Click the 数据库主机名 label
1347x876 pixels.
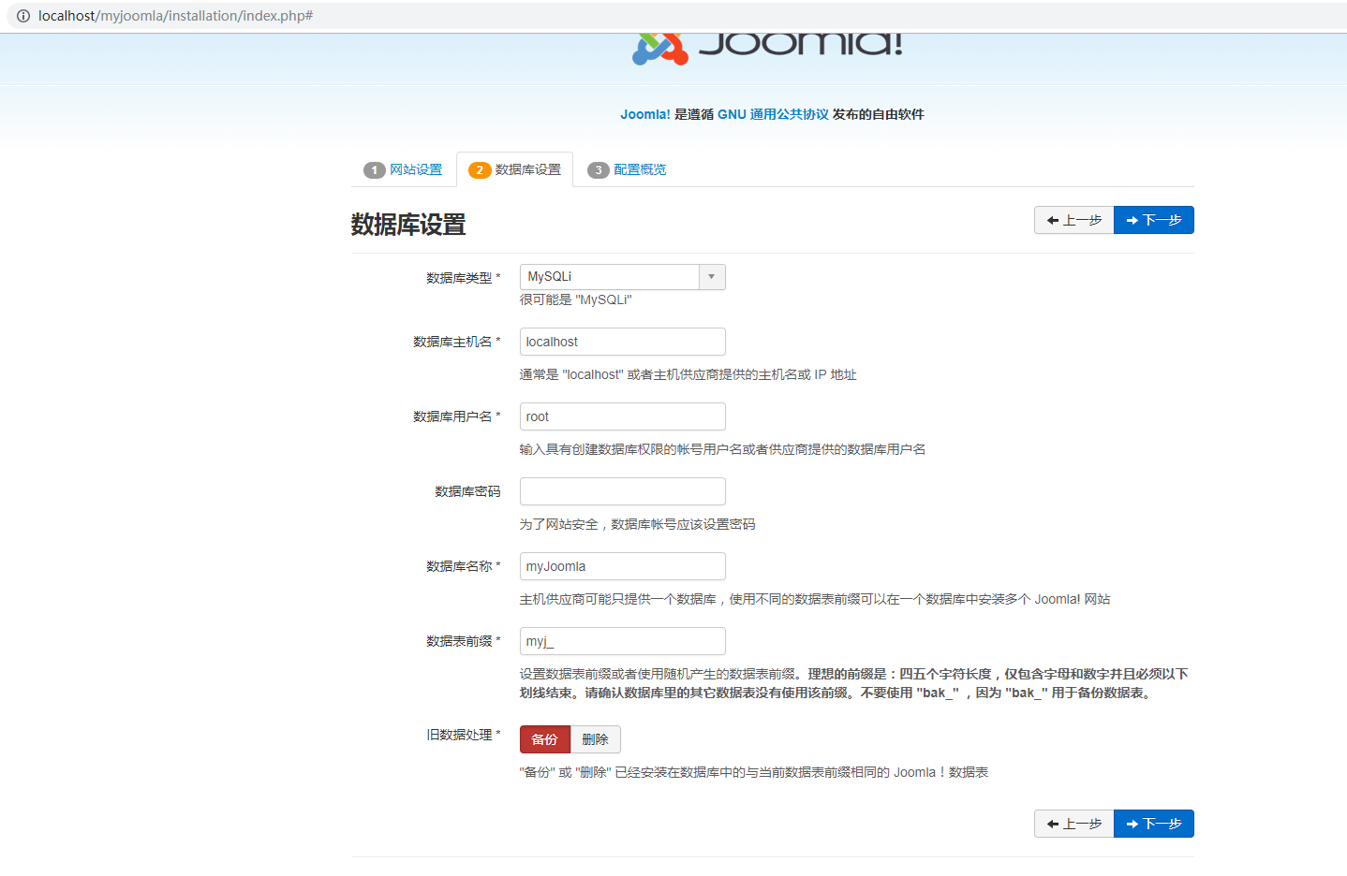tap(457, 342)
